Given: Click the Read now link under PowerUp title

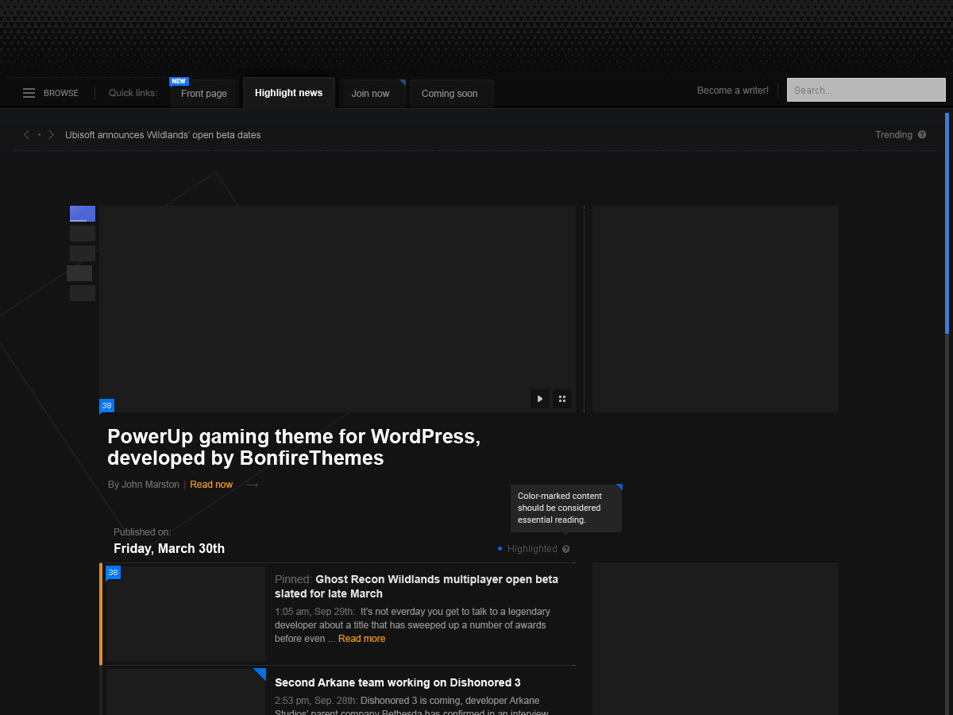Looking at the screenshot, I should [x=211, y=485].
